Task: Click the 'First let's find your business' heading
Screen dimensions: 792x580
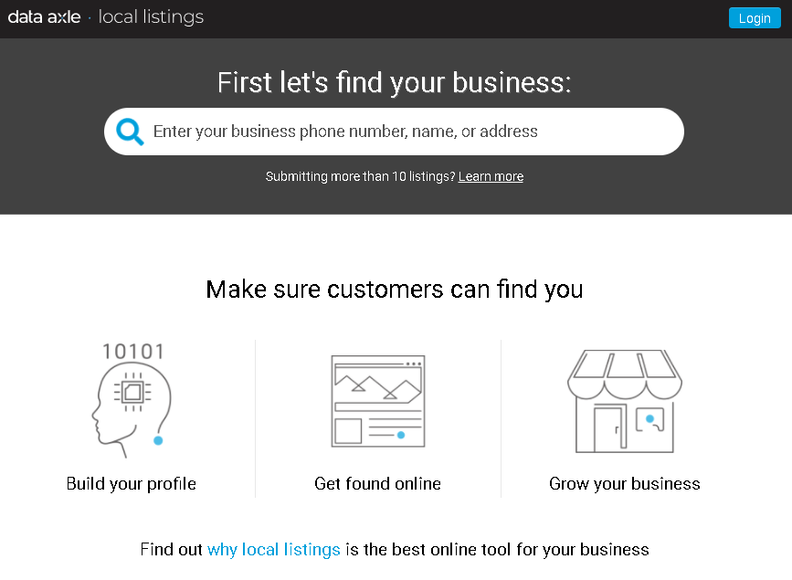Action: [x=394, y=83]
